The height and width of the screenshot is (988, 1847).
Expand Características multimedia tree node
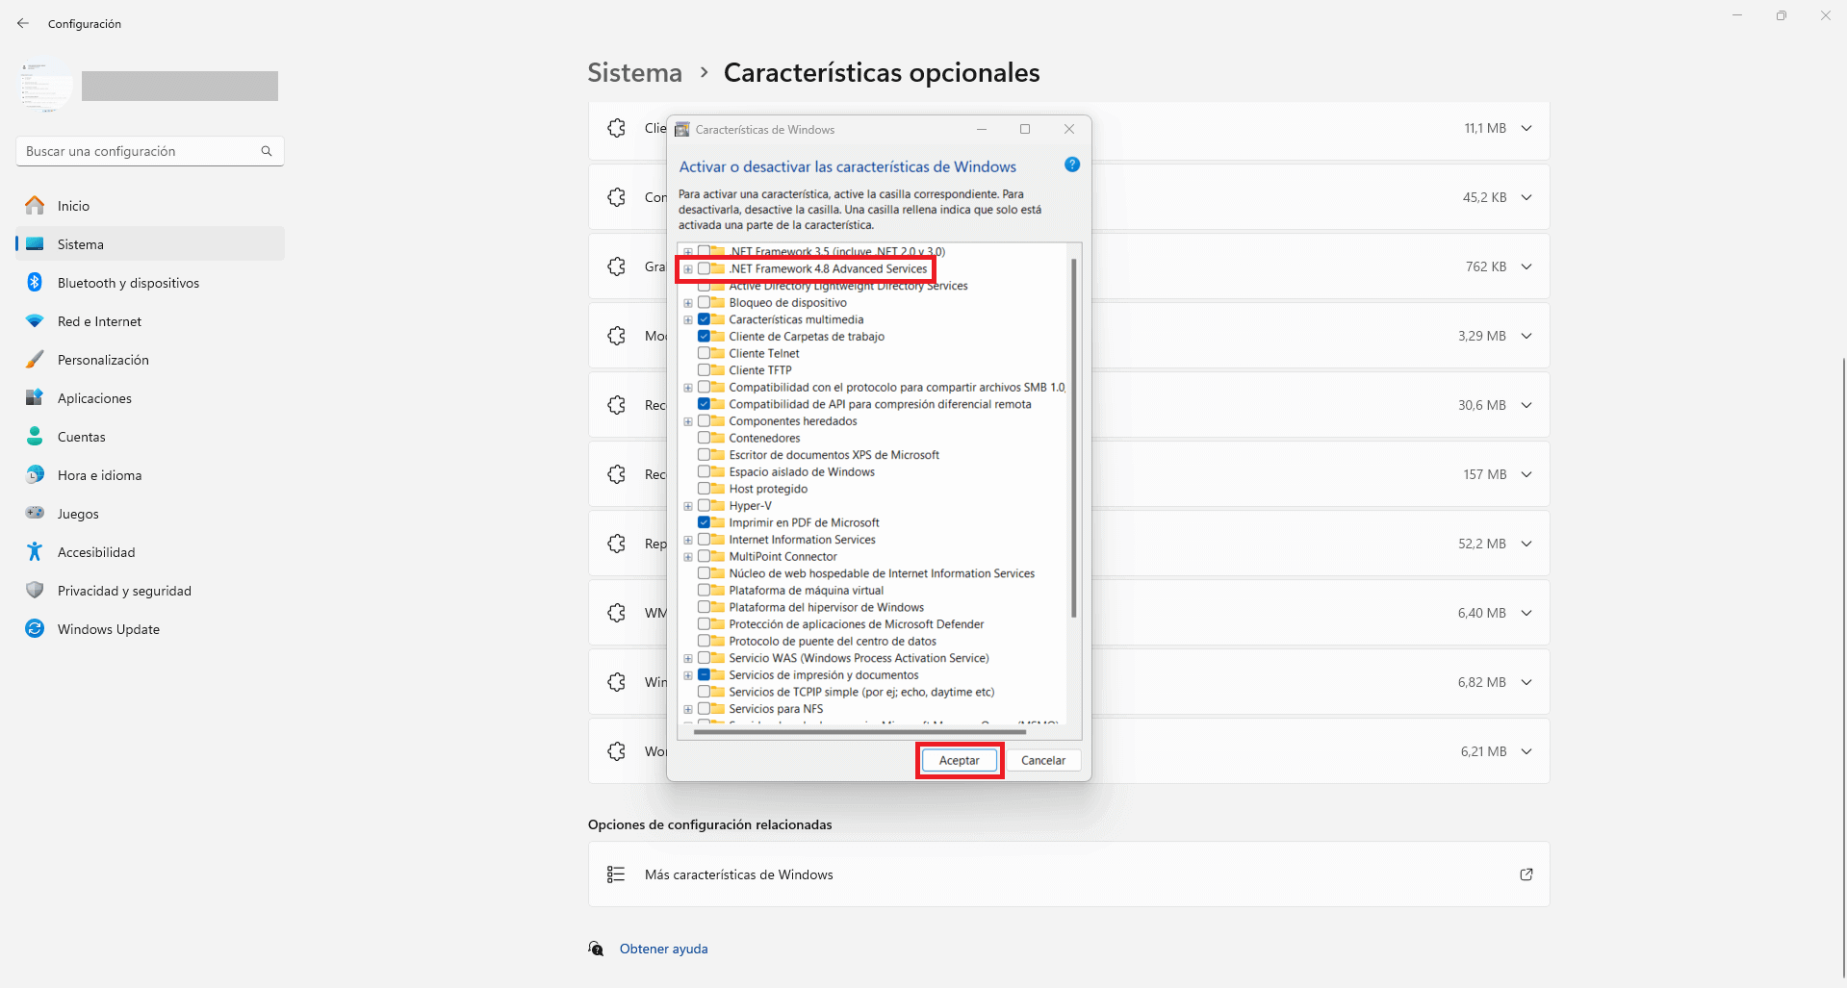(x=688, y=319)
